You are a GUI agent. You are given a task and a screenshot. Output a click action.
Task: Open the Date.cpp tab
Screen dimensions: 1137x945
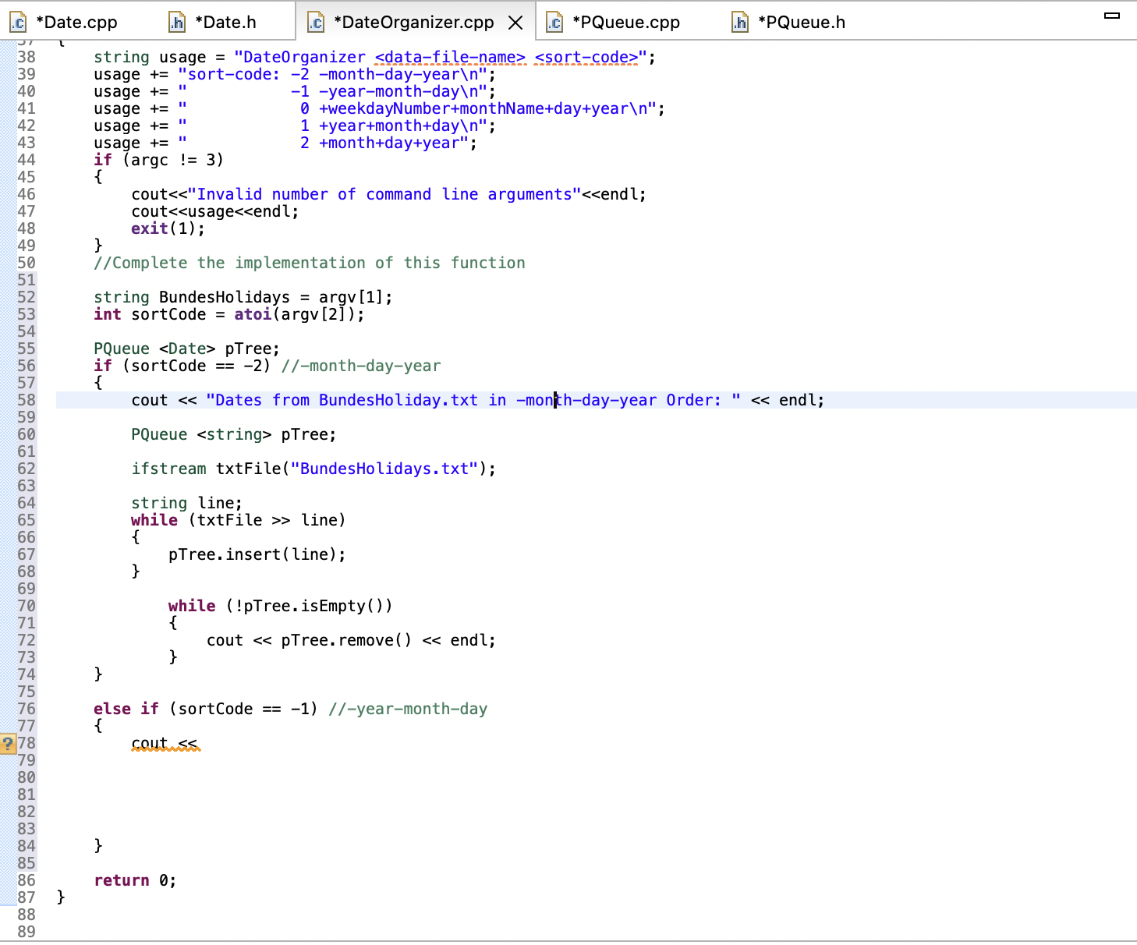[76, 22]
